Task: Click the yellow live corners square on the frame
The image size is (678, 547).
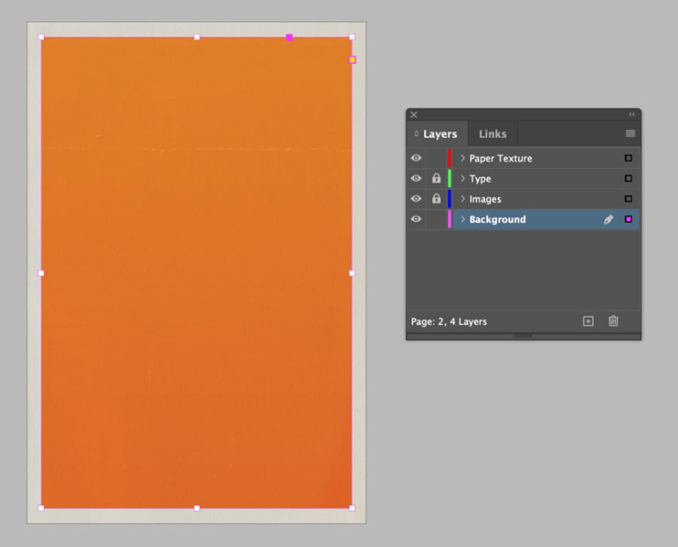Action: pos(353,60)
